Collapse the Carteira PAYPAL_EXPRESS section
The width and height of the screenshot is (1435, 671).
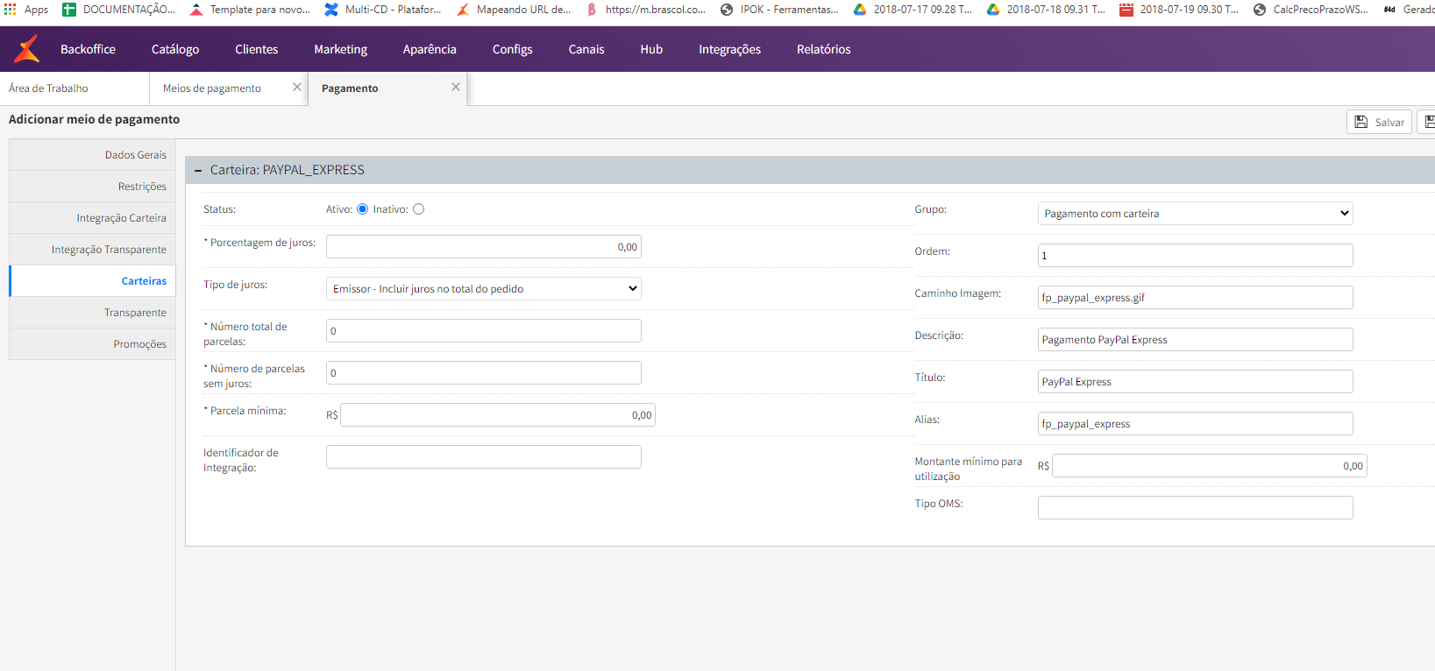[198, 170]
